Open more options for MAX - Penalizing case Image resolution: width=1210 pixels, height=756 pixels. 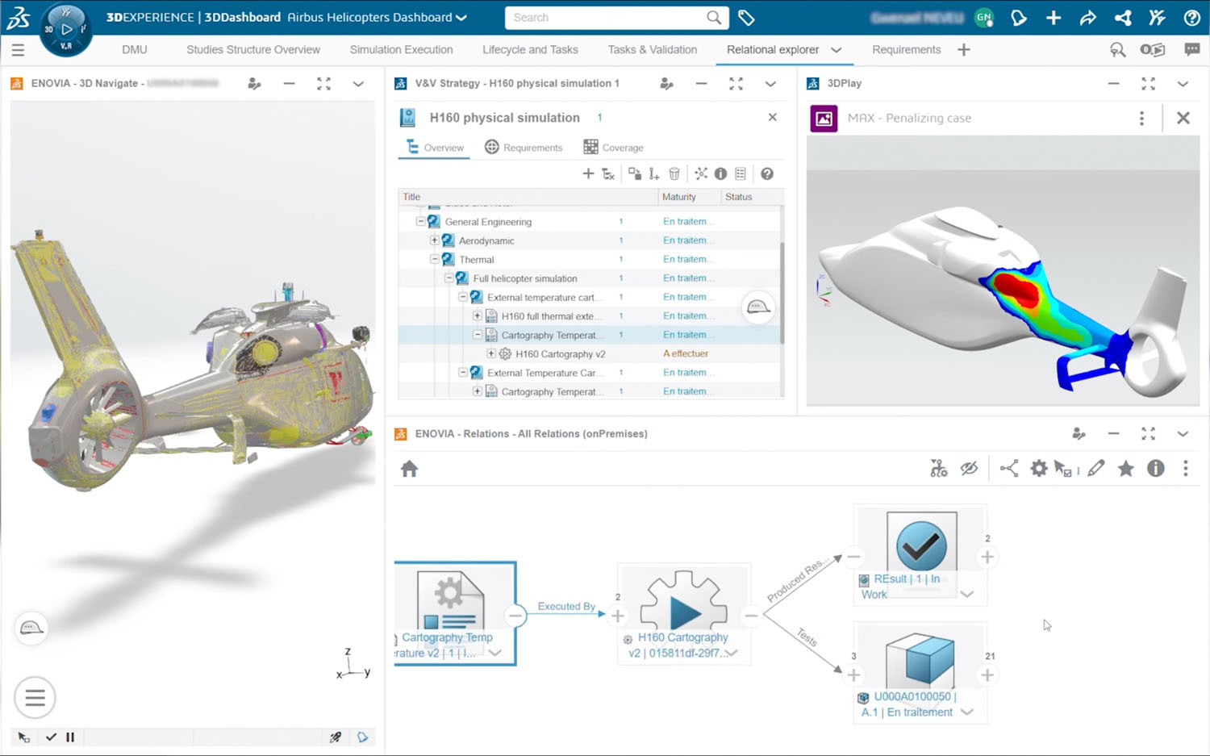click(1141, 119)
